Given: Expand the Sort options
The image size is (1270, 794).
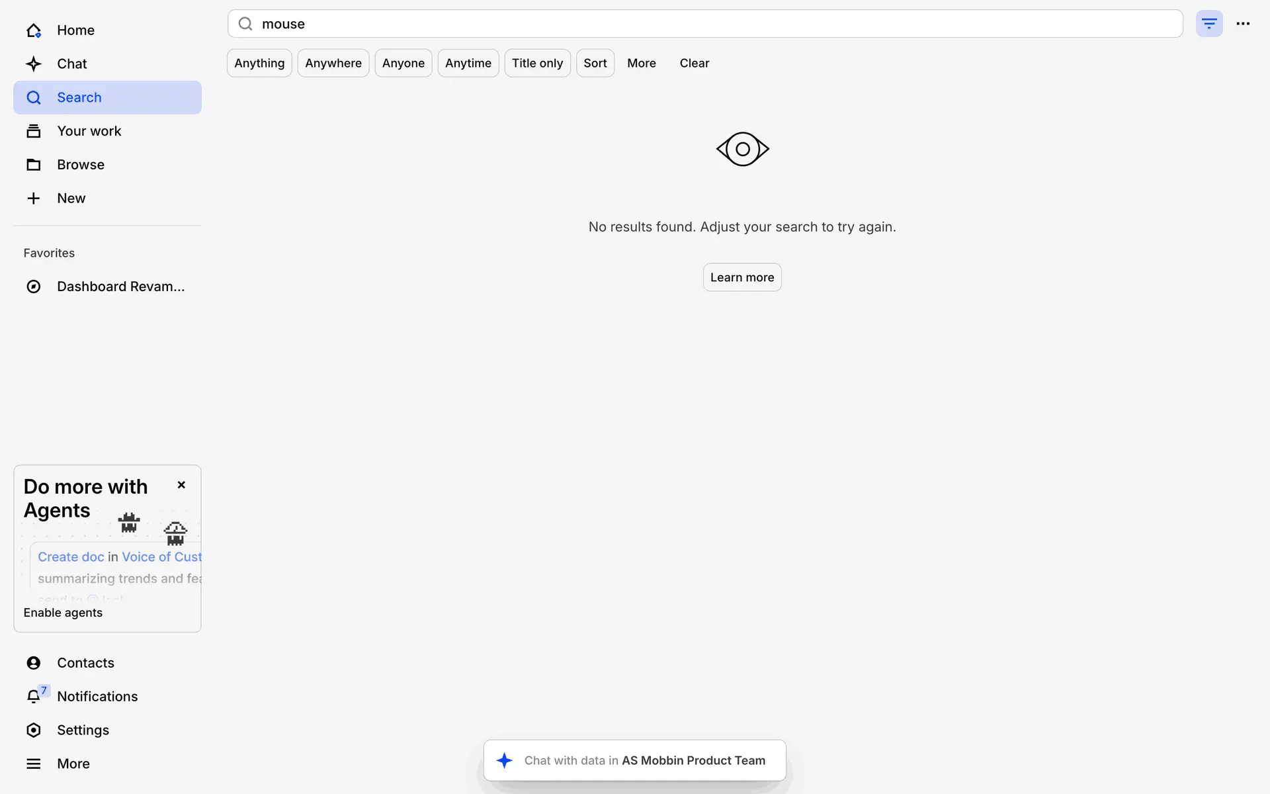Looking at the screenshot, I should coord(595,64).
